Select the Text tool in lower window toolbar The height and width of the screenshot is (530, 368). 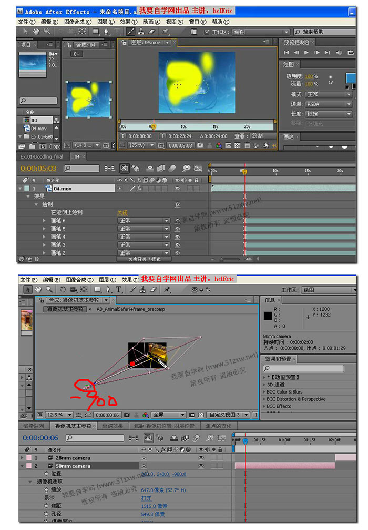[x=119, y=289]
